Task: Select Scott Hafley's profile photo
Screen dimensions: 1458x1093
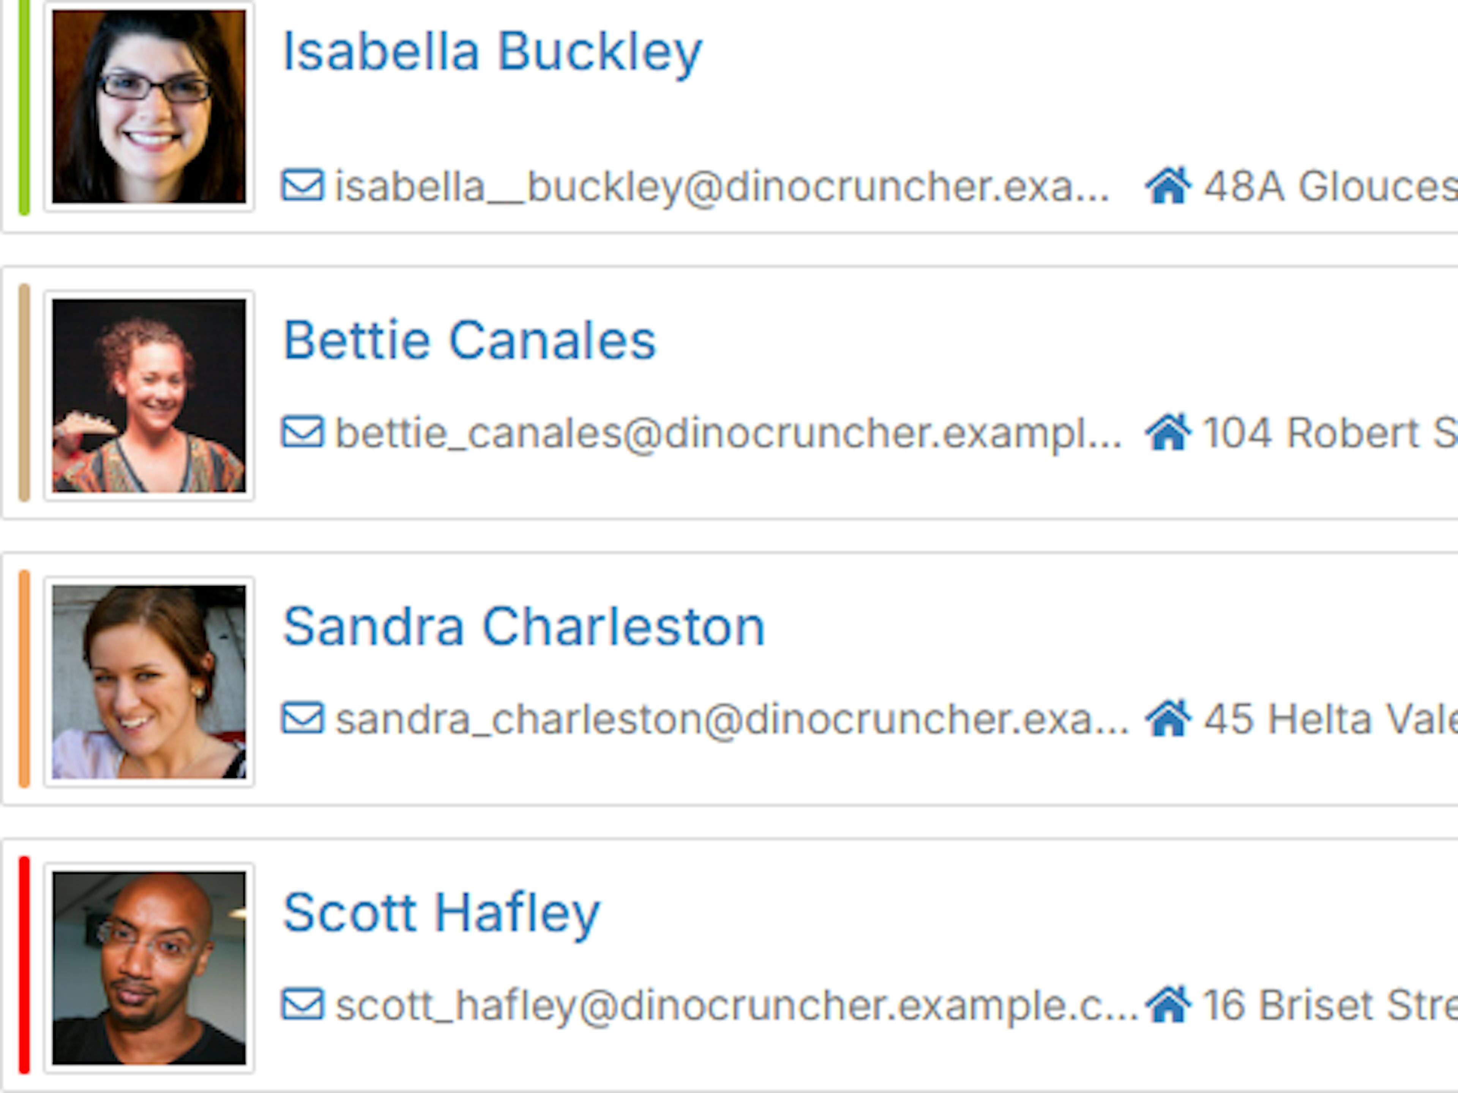Action: pos(149,968)
